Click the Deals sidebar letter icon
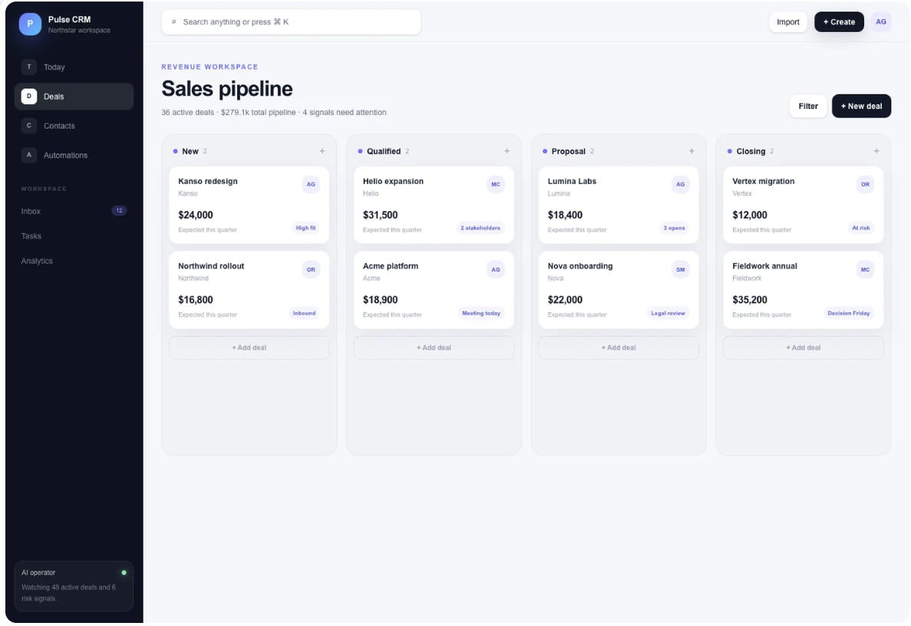This screenshot has width=911, height=626. pyautogui.click(x=29, y=97)
